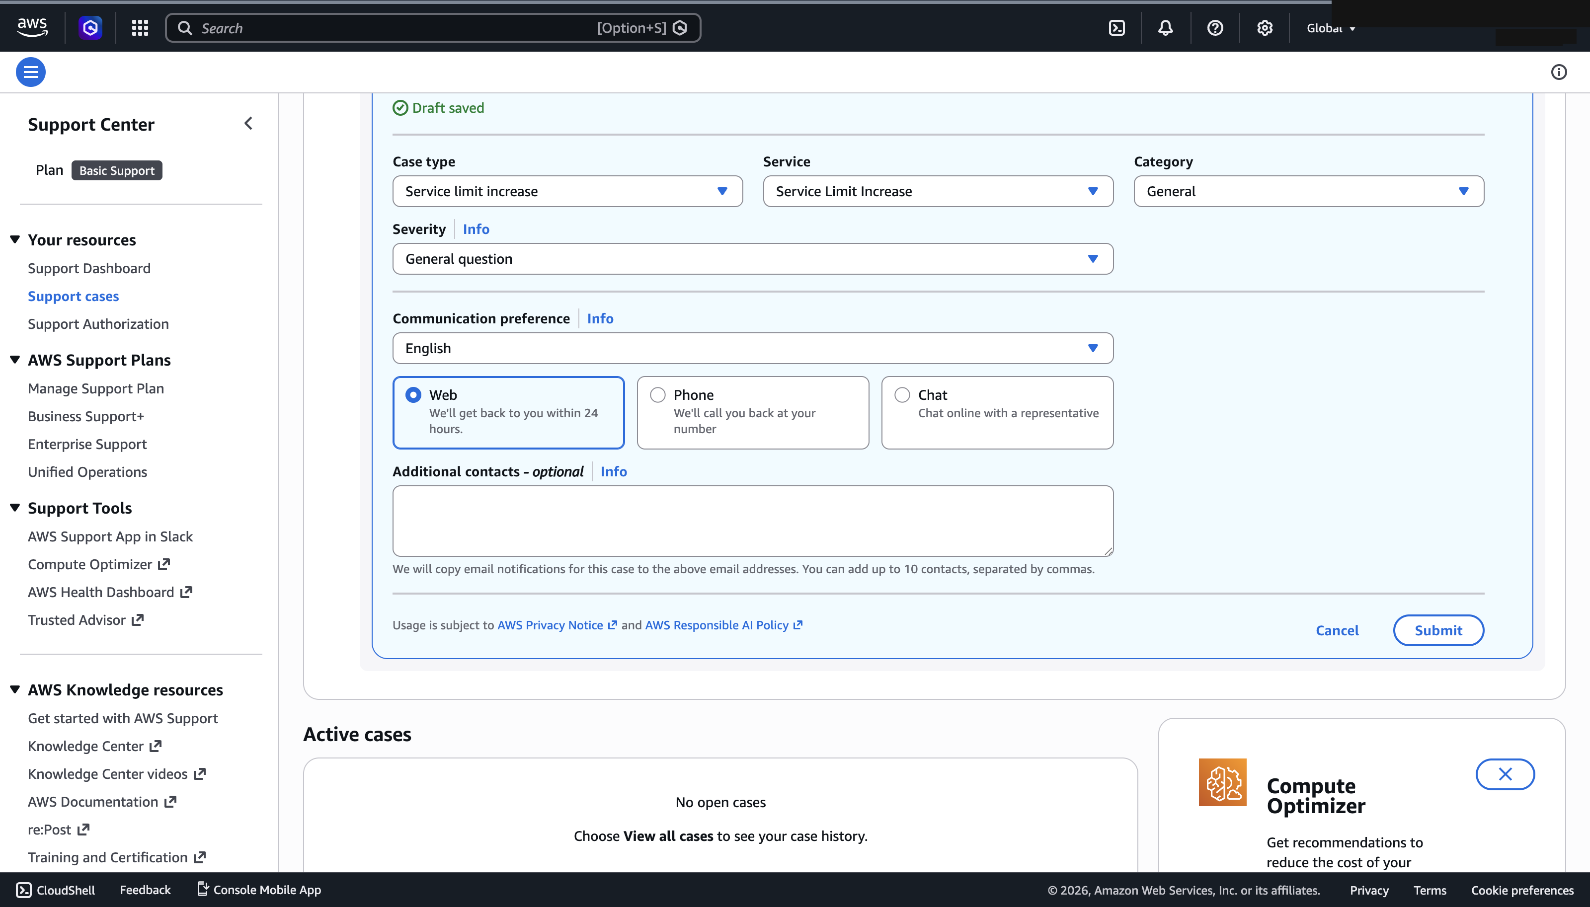Image resolution: width=1590 pixels, height=907 pixels.
Task: Open the English language dropdown
Action: (x=753, y=348)
